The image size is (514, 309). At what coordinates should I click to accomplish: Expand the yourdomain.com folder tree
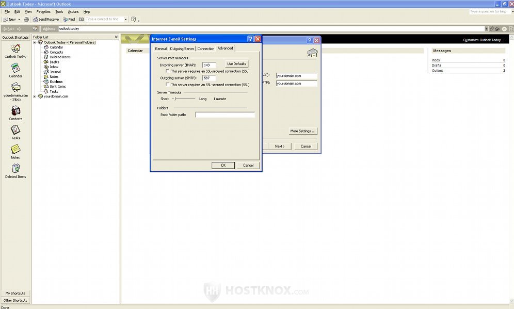(x=35, y=96)
